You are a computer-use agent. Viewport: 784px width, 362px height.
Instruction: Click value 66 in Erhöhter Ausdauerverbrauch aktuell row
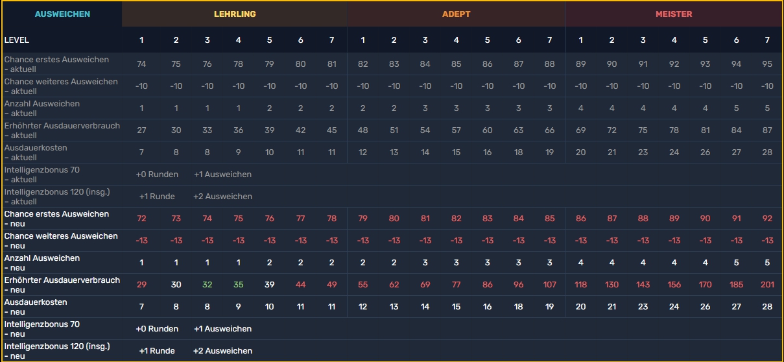point(549,130)
